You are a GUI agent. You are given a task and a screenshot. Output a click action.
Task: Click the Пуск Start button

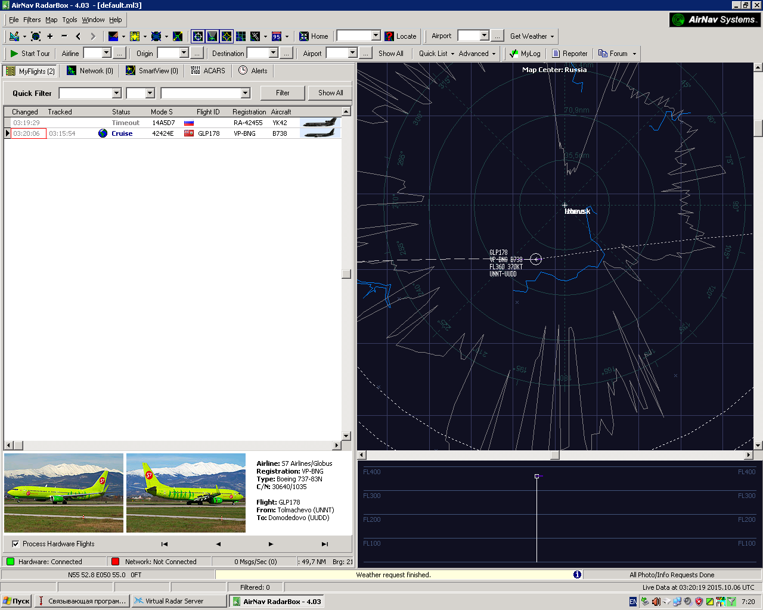16,602
